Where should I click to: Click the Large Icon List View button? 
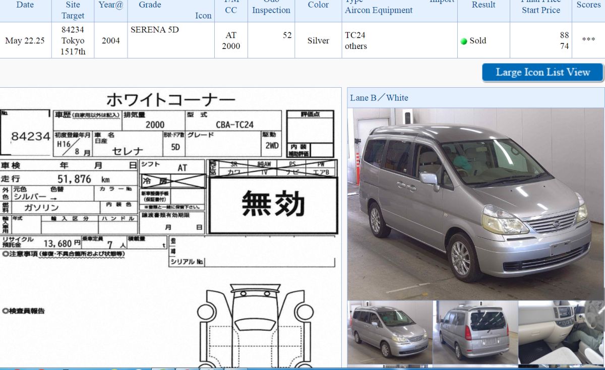click(542, 72)
